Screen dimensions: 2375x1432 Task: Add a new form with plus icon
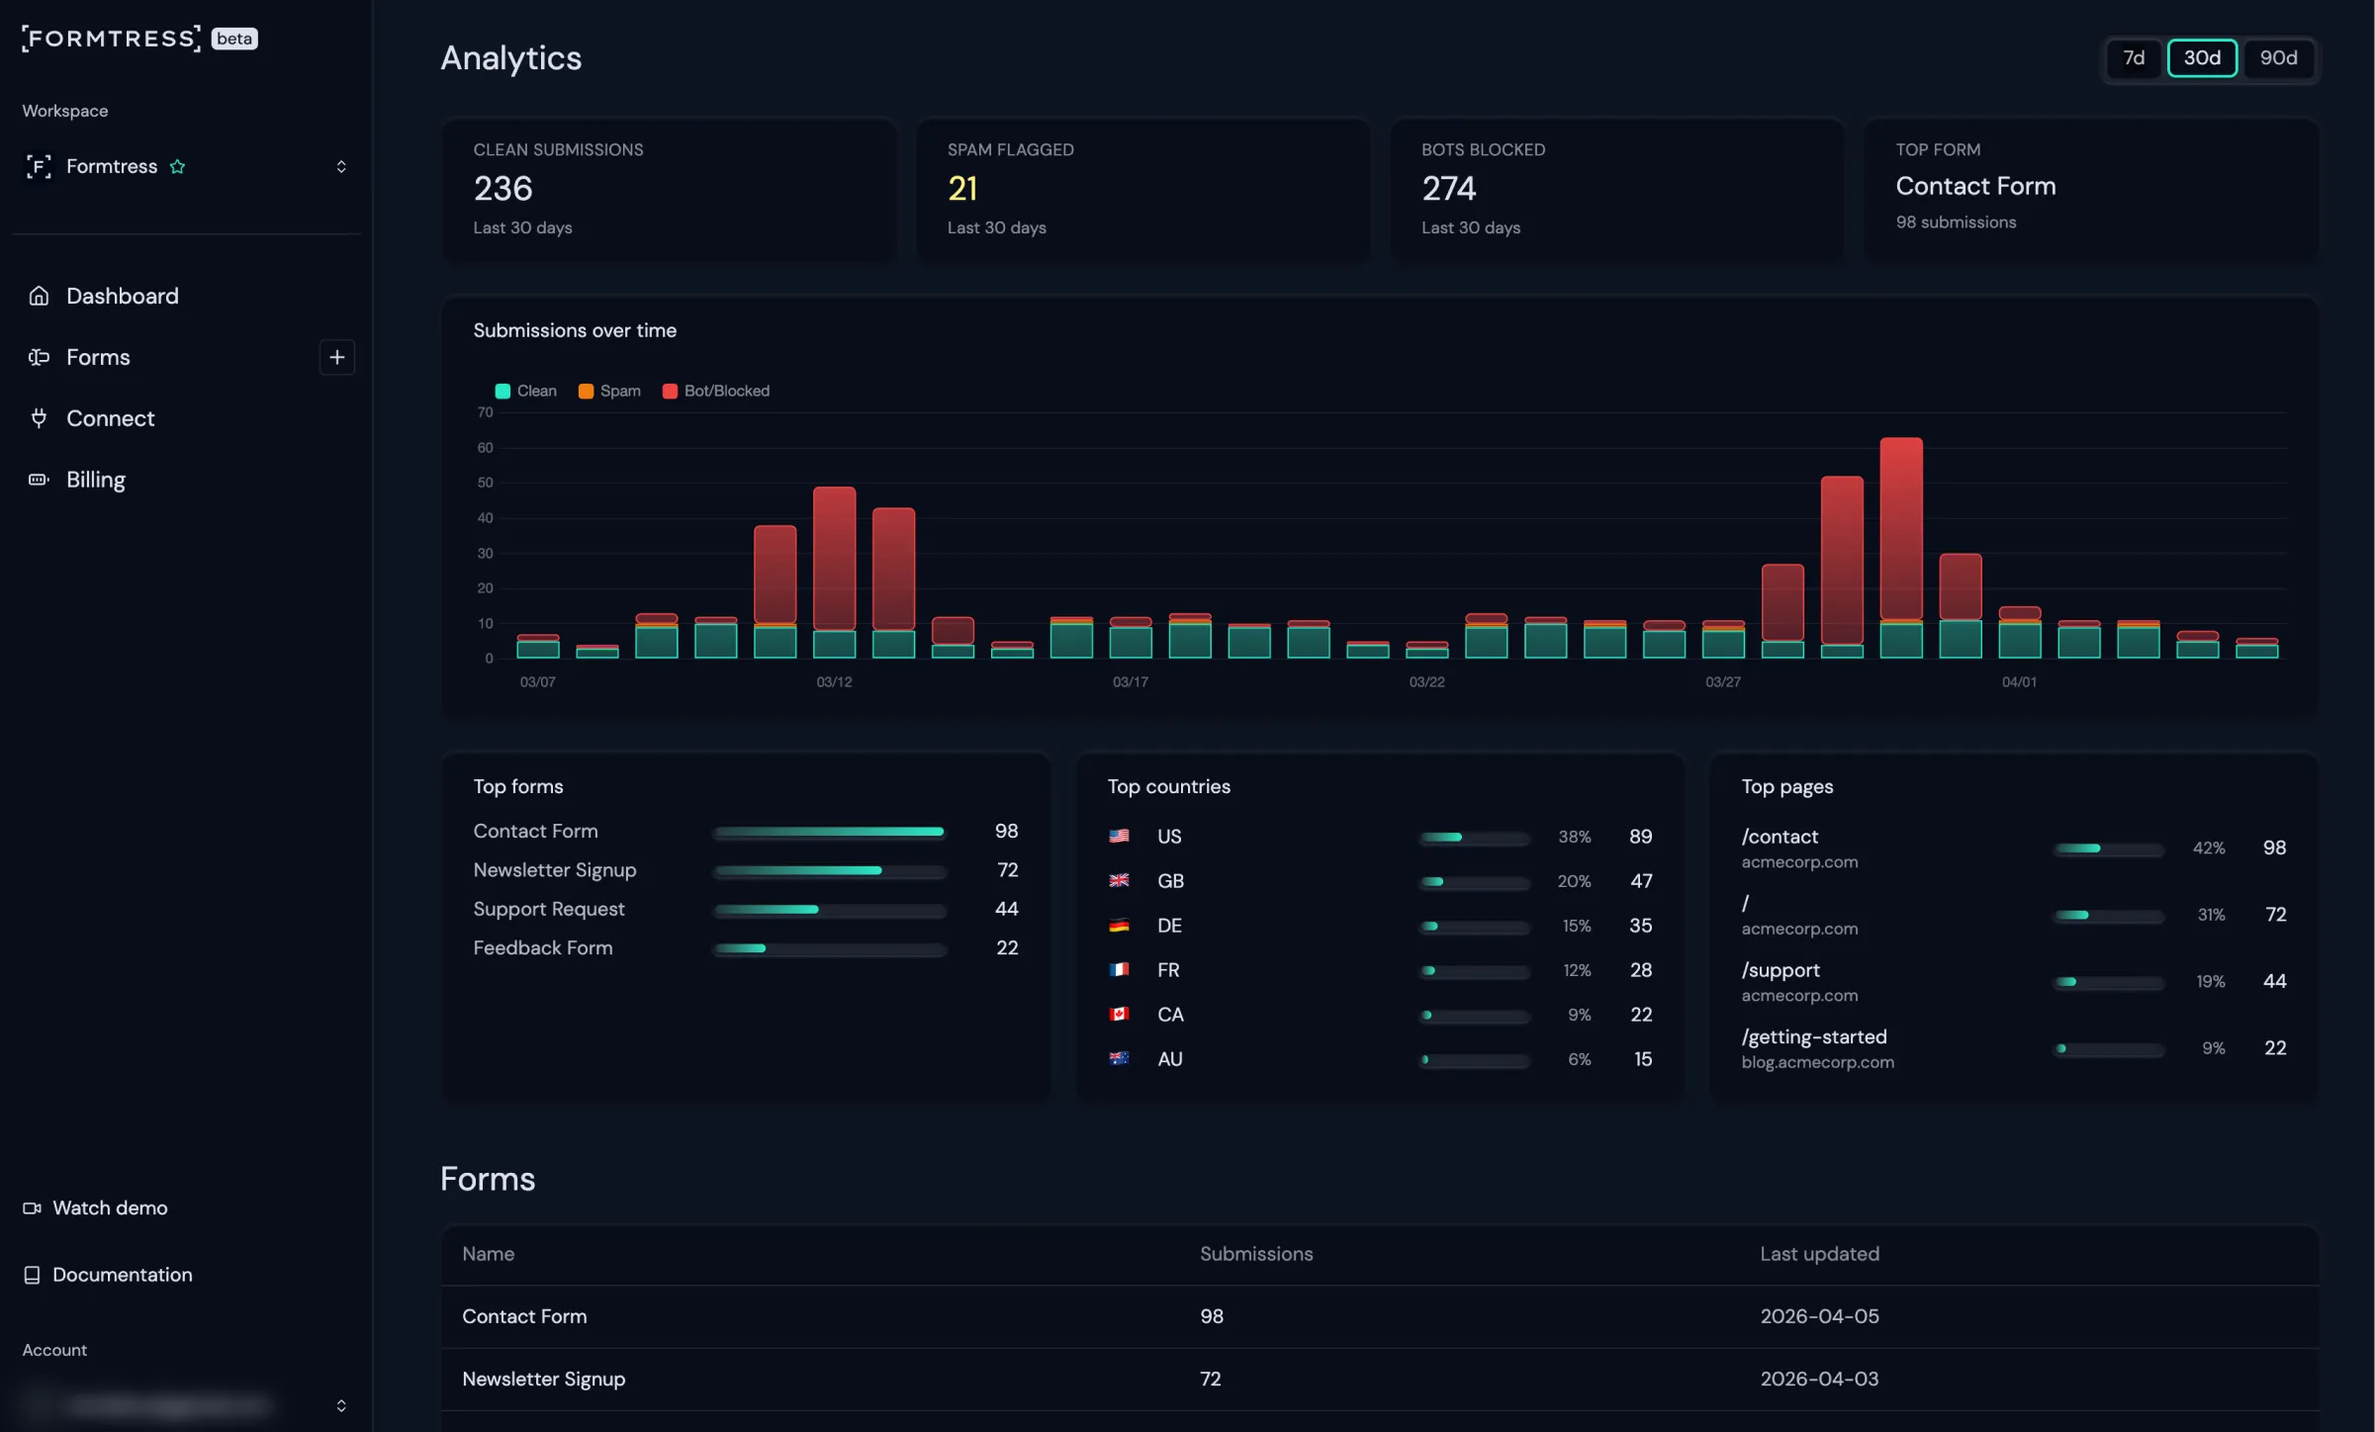(336, 357)
